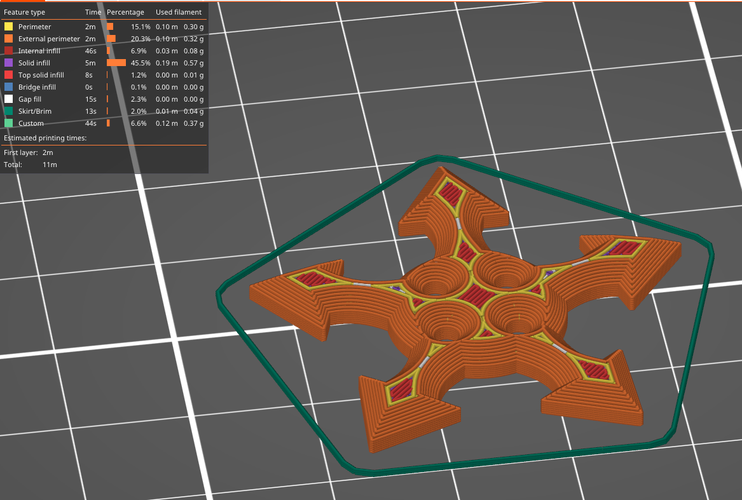
Task: Click the Feature type column header
Action: point(25,12)
